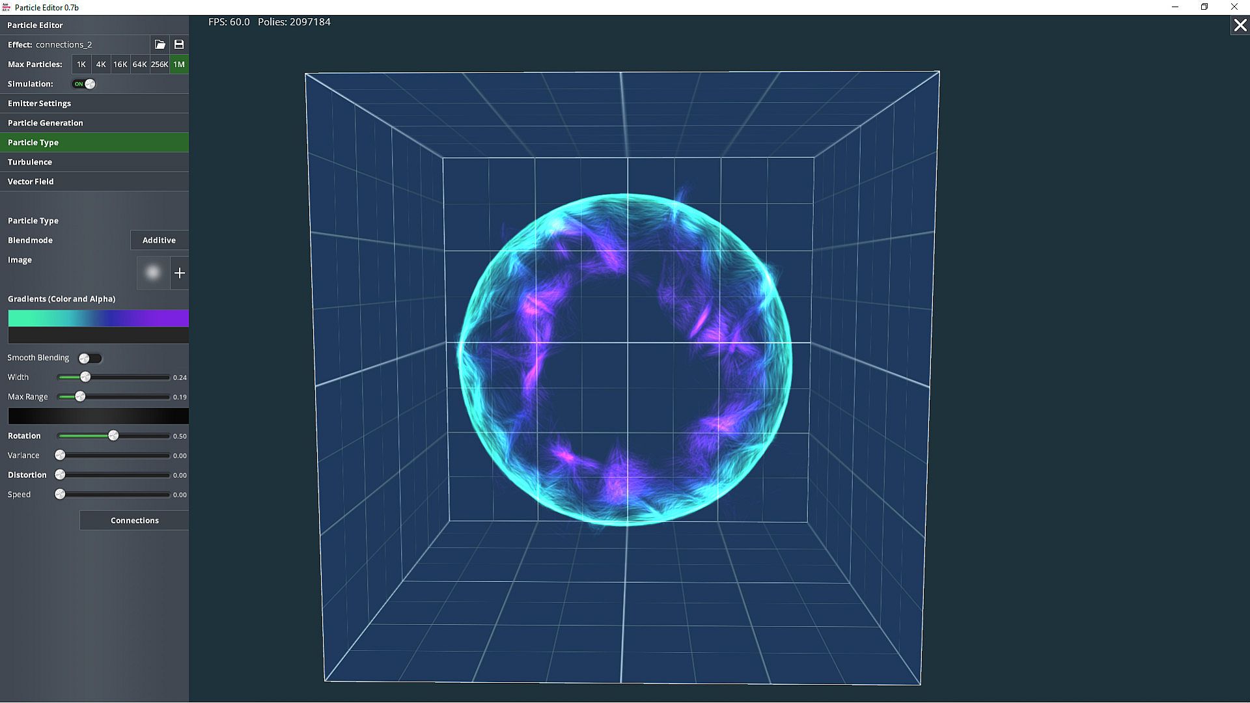Set Max Particles to 256K
Screen dimensions: 1250x703
(160, 64)
